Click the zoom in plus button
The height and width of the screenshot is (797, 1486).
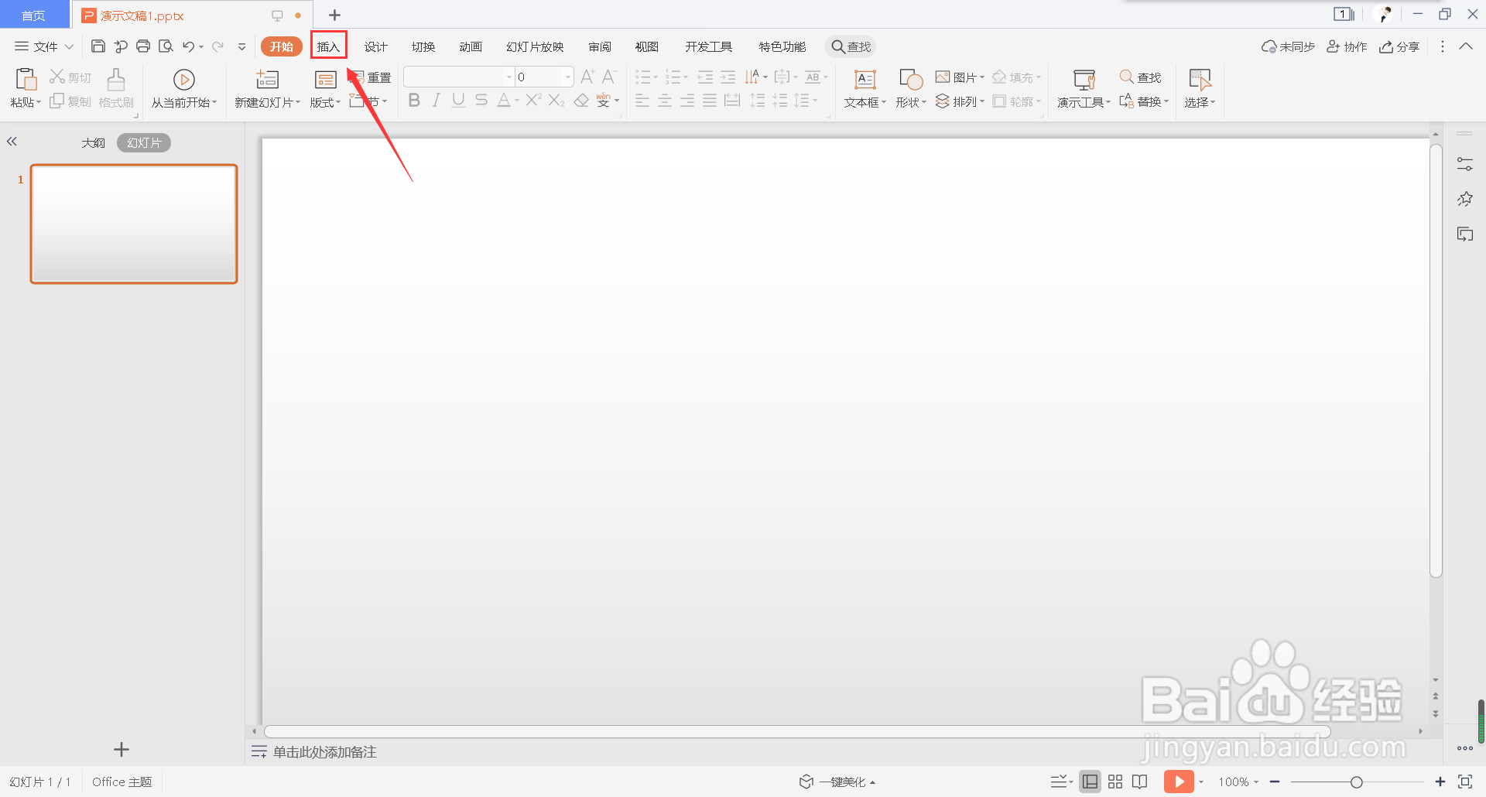point(1440,782)
